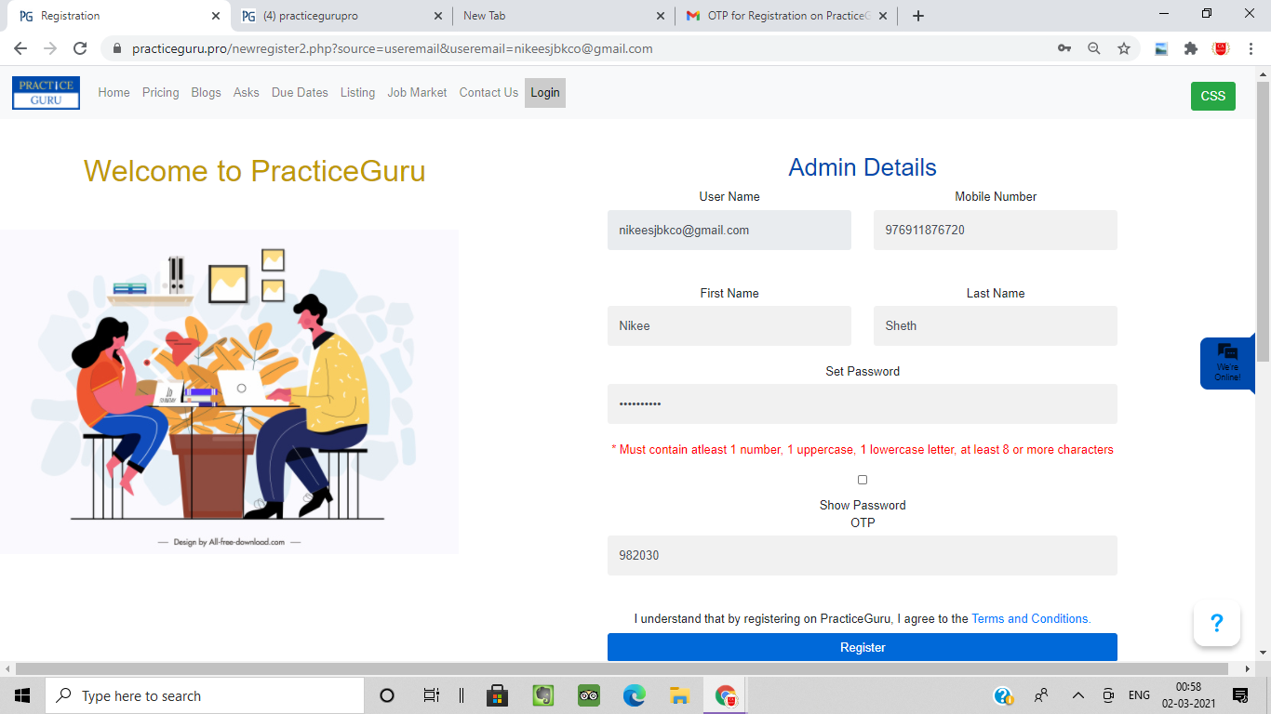Open the Home nav item

(x=114, y=92)
